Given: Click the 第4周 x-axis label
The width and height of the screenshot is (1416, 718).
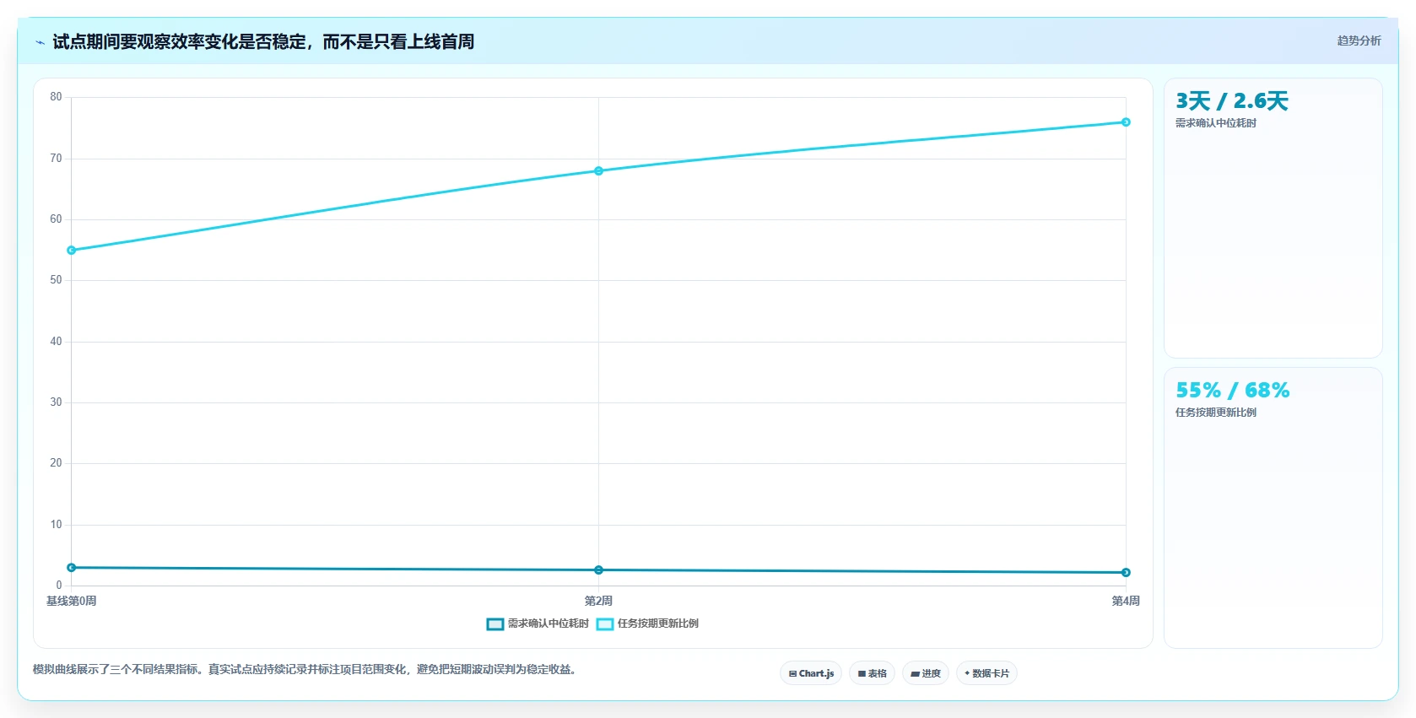Looking at the screenshot, I should click(1126, 601).
